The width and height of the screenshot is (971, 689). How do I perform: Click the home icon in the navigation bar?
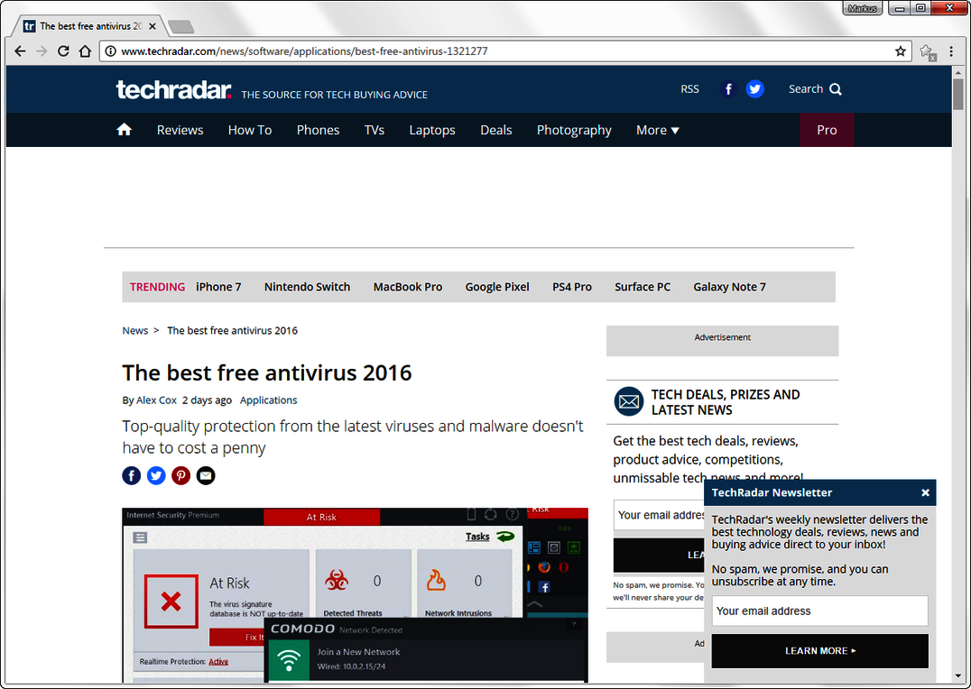tap(124, 130)
